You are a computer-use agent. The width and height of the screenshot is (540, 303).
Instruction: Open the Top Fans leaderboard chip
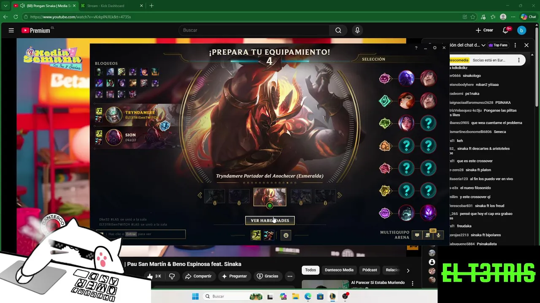tap(498, 45)
